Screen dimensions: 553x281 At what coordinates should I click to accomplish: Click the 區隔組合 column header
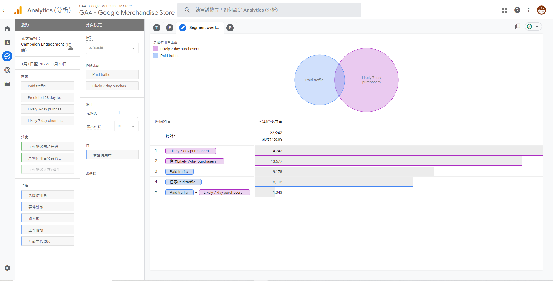[x=163, y=121]
